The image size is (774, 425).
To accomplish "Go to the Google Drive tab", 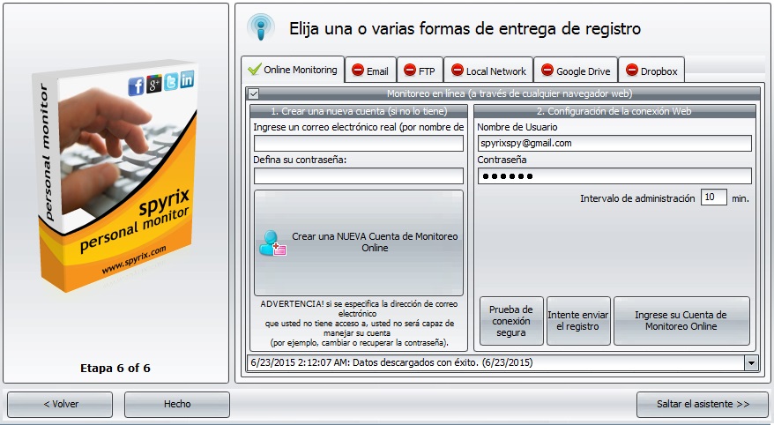I will coord(576,71).
